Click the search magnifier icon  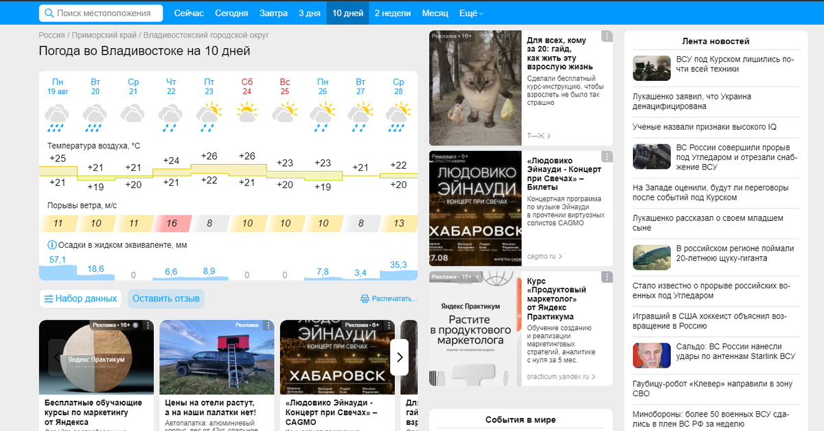[49, 13]
